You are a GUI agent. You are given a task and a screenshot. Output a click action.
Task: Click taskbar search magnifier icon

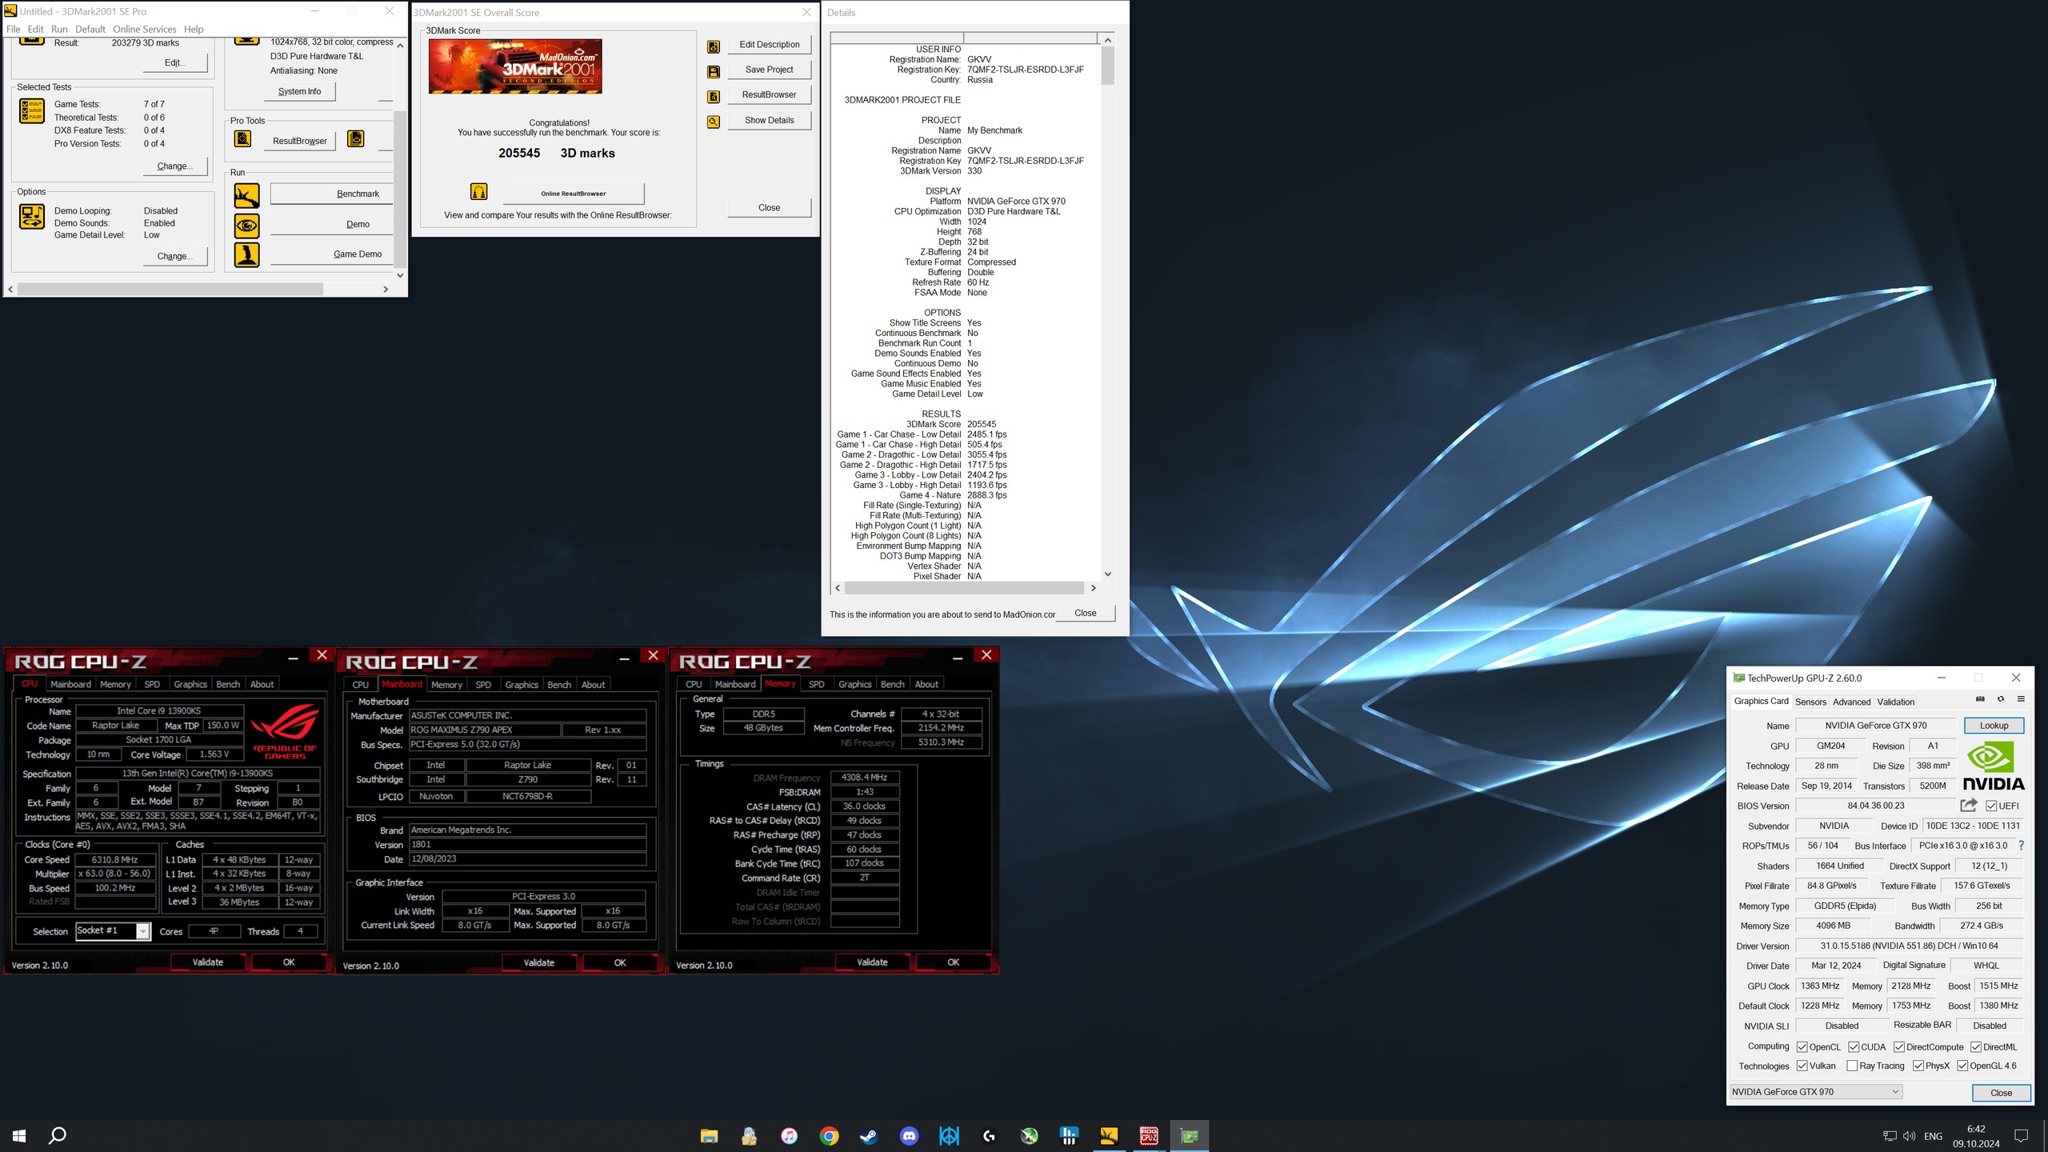coord(58,1136)
